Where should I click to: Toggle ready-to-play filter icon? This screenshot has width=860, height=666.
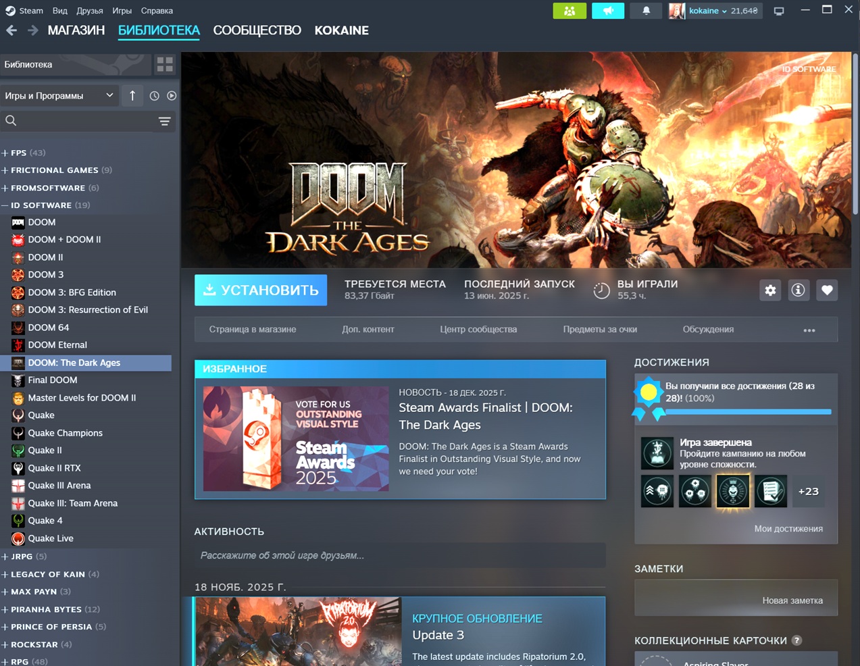pos(172,96)
